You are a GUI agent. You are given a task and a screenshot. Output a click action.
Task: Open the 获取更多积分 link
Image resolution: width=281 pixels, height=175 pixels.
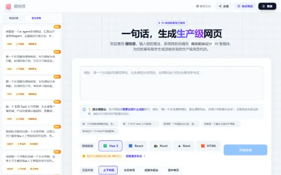[x=134, y=156]
